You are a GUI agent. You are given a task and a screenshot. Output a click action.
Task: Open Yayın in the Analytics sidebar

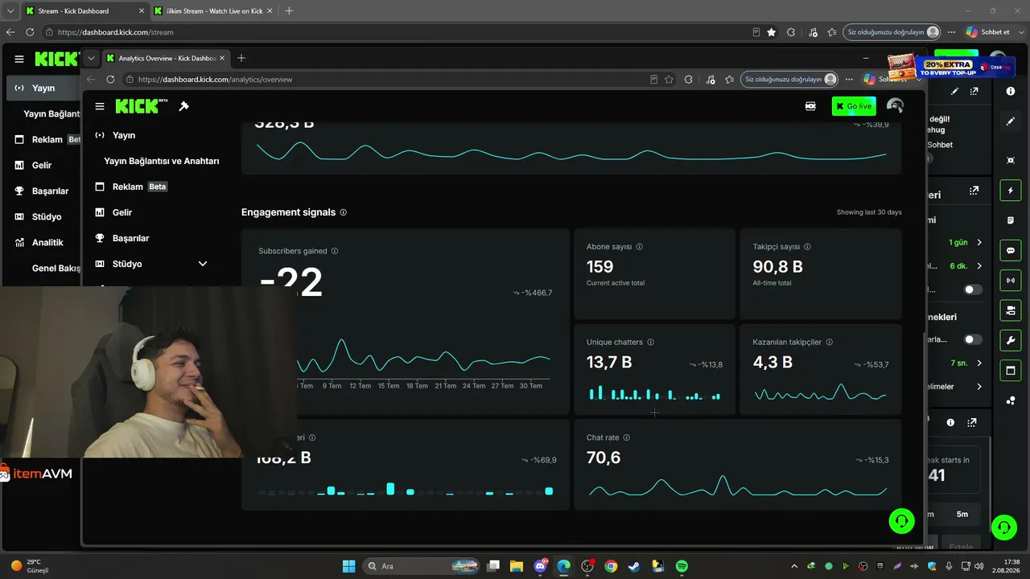pos(124,135)
